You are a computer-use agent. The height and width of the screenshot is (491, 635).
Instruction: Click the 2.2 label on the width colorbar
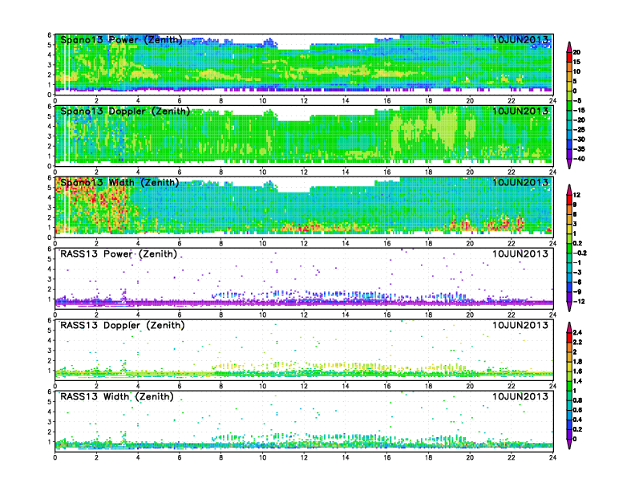click(x=577, y=343)
